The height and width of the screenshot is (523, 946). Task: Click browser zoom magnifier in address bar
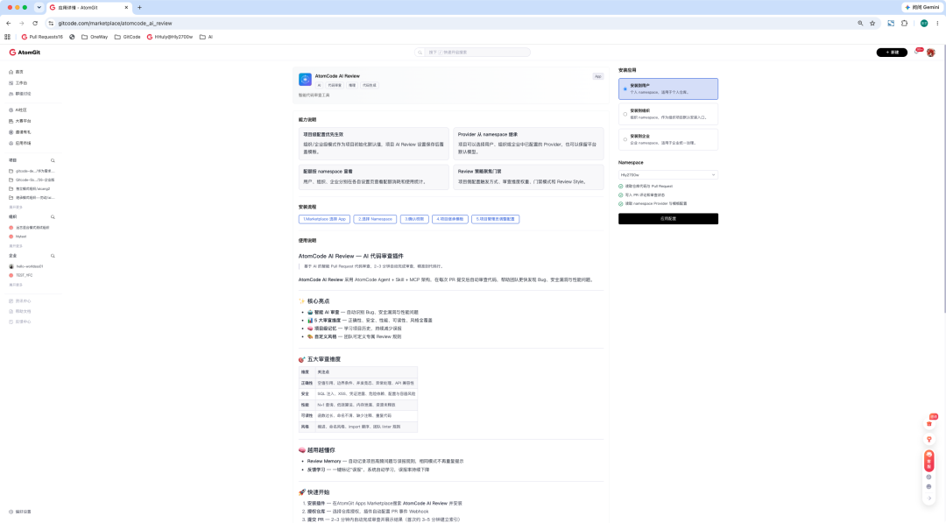click(860, 24)
